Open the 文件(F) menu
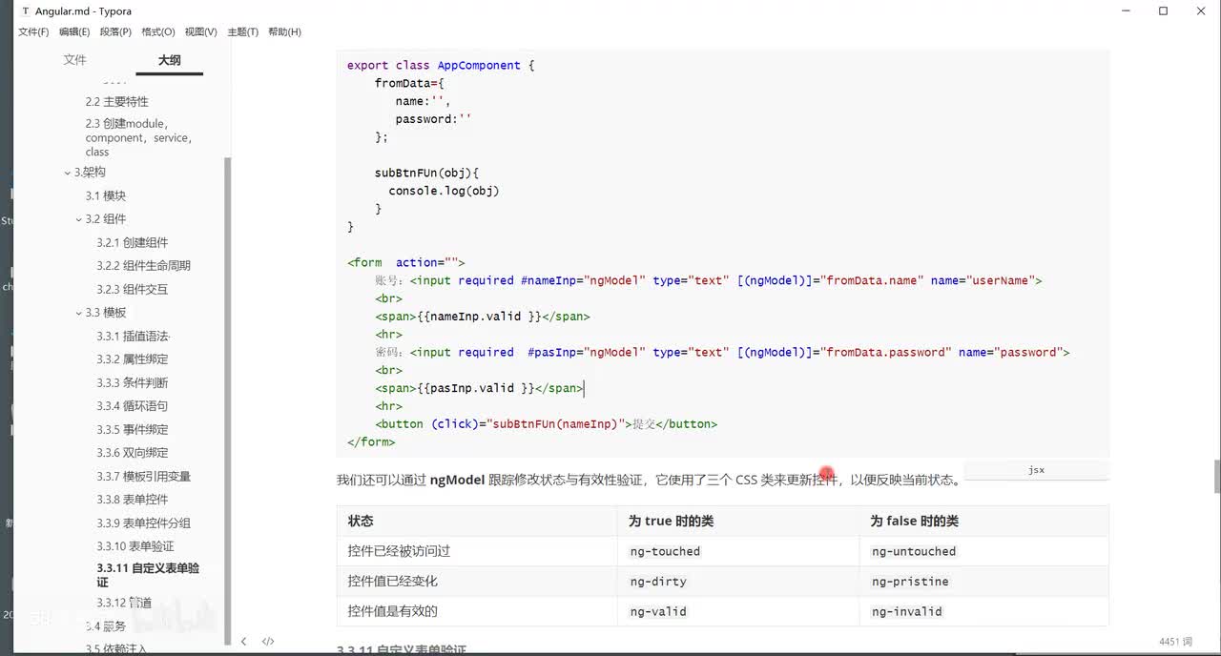Image resolution: width=1221 pixels, height=656 pixels. click(x=33, y=31)
